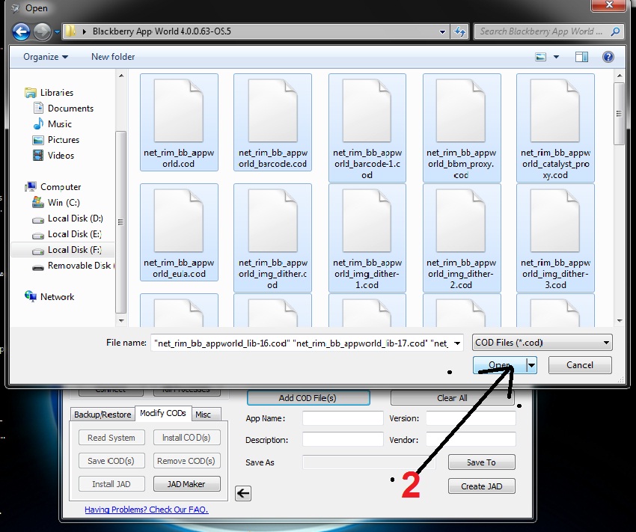Select file net_rim_bb_appworld_barcode-1.cod
The width and height of the screenshot is (636, 532).
point(367,128)
